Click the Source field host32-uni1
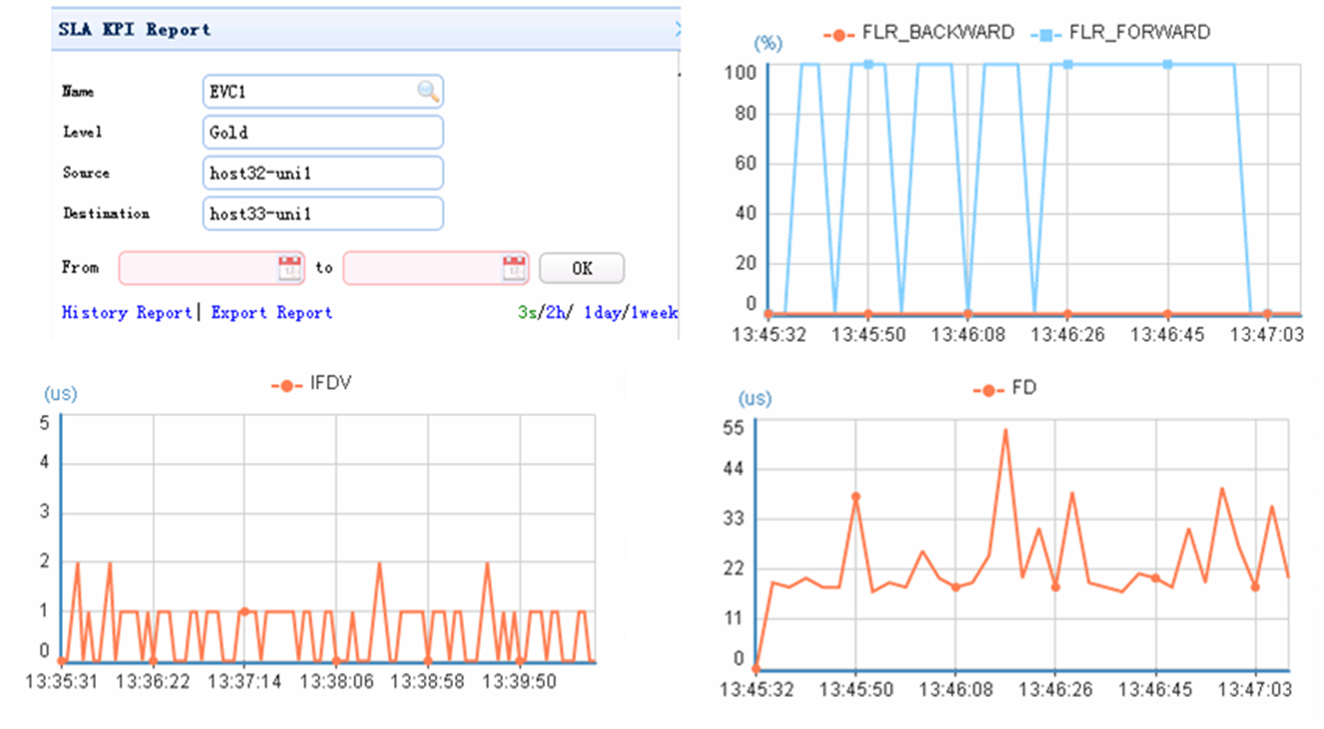The image size is (1324, 729). [x=322, y=173]
